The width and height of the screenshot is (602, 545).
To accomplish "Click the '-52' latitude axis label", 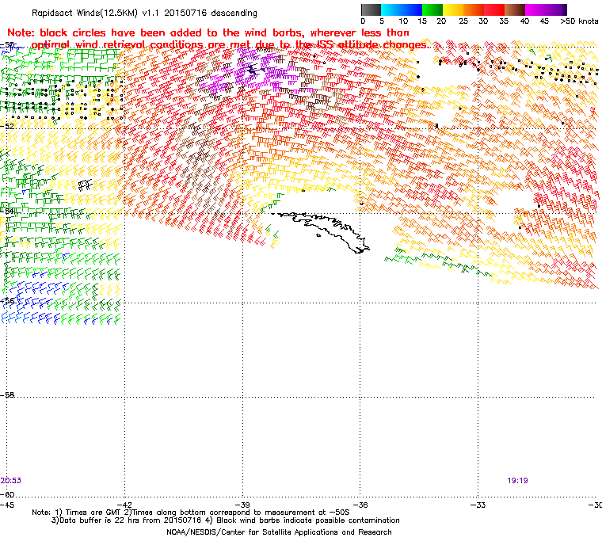I will pos(7,126).
